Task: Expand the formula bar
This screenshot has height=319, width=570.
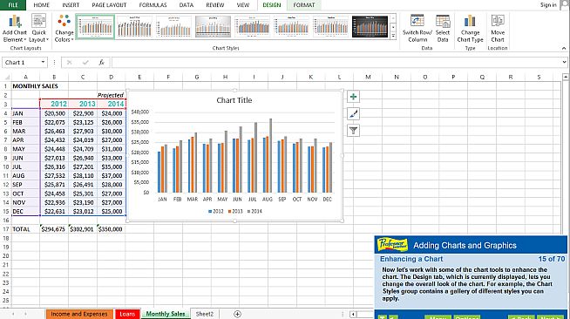Action: click(564, 62)
